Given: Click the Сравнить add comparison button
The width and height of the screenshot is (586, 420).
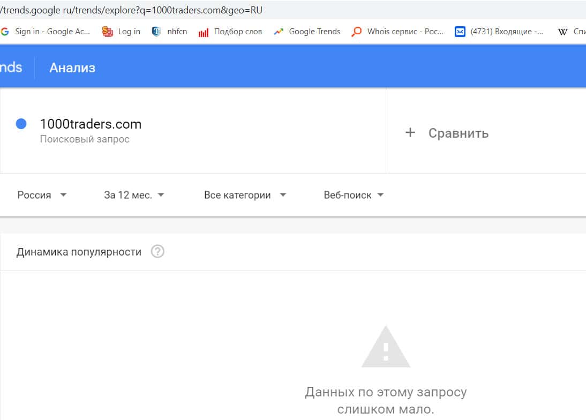Looking at the screenshot, I should (x=447, y=133).
